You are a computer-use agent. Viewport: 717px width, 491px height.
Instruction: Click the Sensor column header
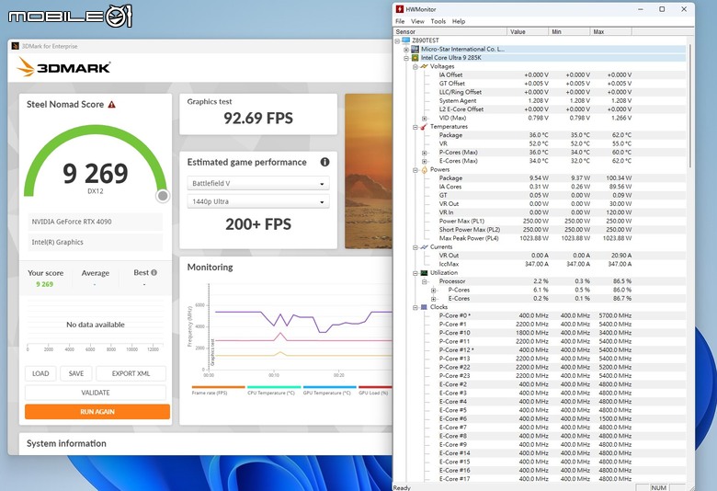450,31
